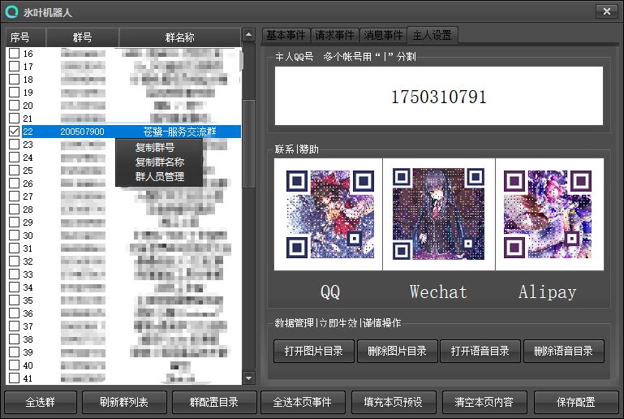
Task: Tick the checkbox for row 28
Action: (x=15, y=209)
